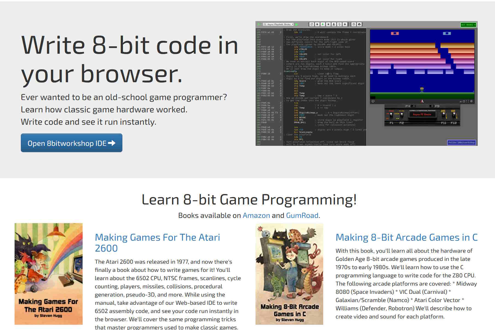495x330 pixels.
Task: Open the '21. Async Playfield: Bricks' file selector
Action: [278, 24]
